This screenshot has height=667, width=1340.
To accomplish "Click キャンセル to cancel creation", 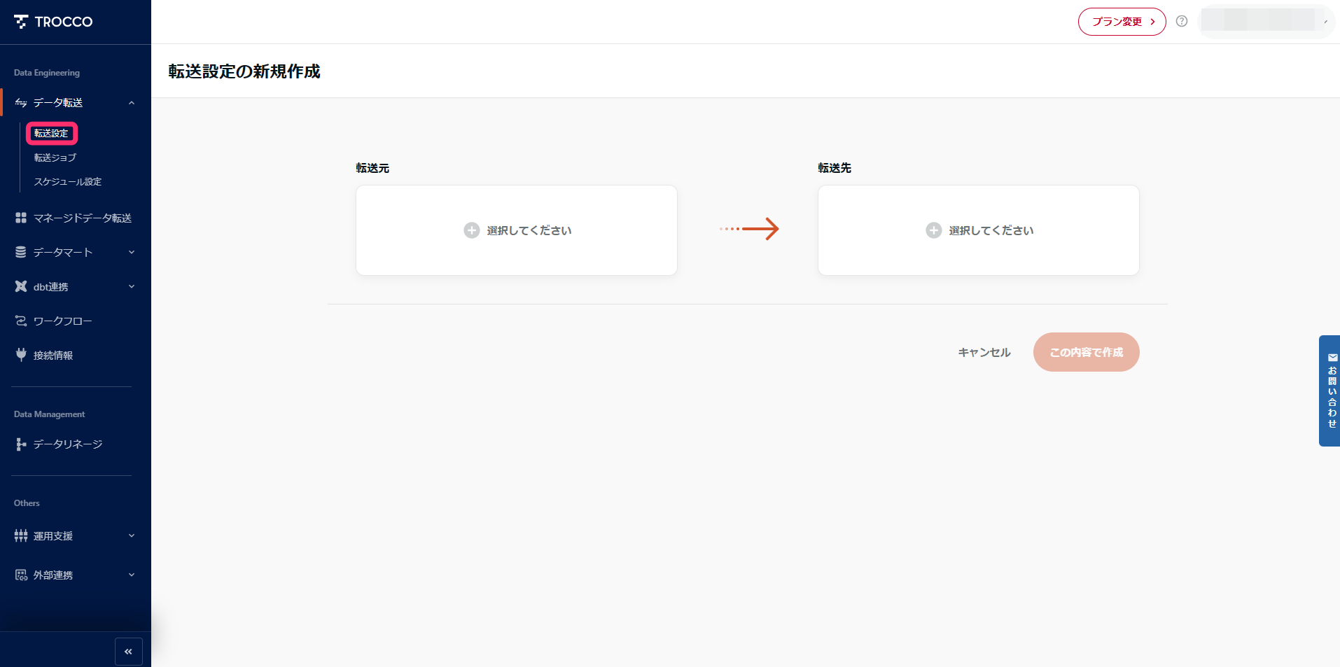I will [984, 352].
